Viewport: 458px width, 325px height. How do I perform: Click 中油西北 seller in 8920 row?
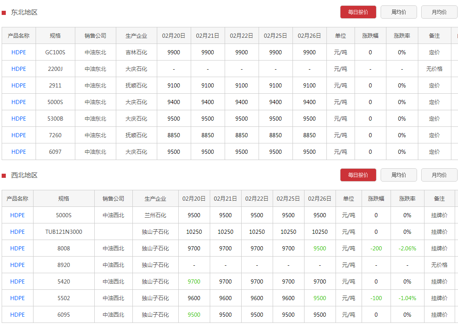point(113,265)
